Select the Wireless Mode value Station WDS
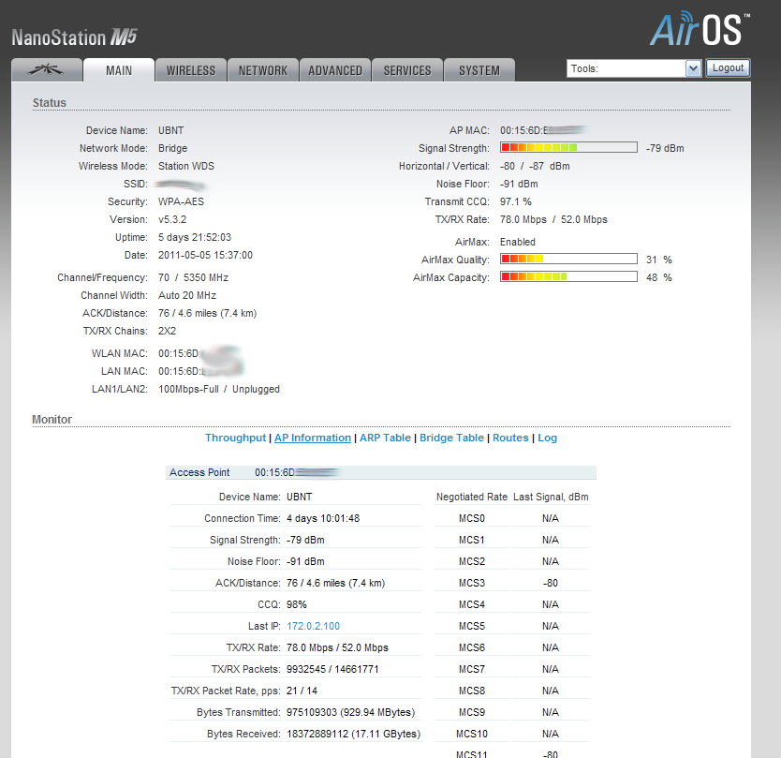The width and height of the screenshot is (781, 758). pos(186,166)
